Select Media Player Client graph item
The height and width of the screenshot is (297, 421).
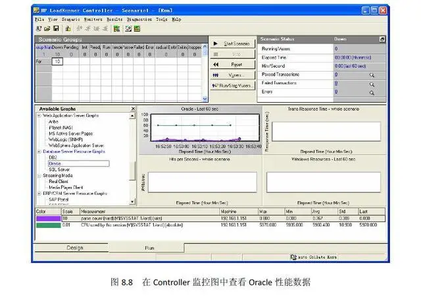[66, 187]
